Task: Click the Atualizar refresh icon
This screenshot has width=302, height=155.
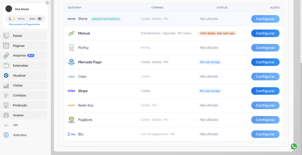Action: (x=6, y=75)
